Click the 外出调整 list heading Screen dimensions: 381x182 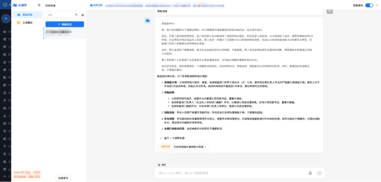click(170, 119)
